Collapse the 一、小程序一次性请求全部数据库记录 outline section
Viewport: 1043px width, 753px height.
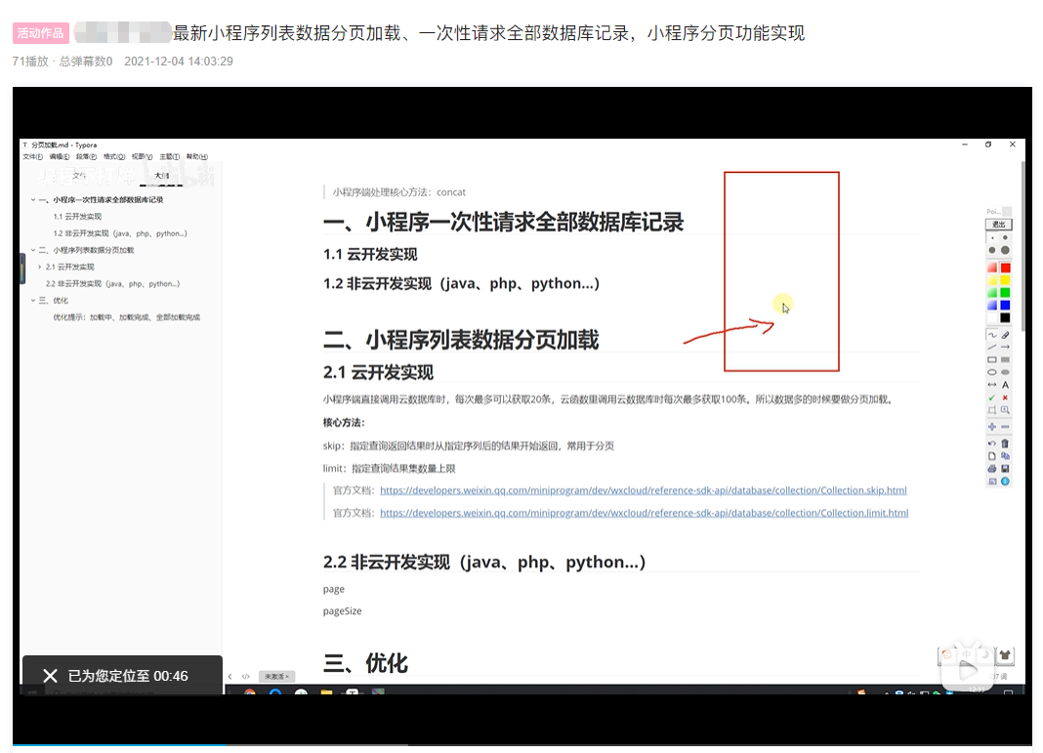pyautogui.click(x=32, y=199)
